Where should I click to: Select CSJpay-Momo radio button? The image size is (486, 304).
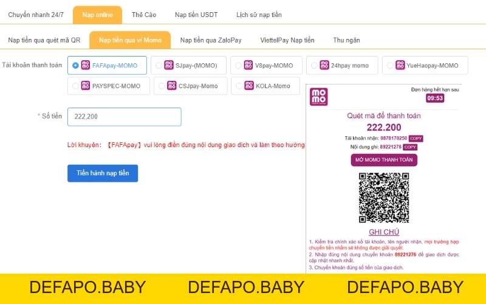(162, 86)
